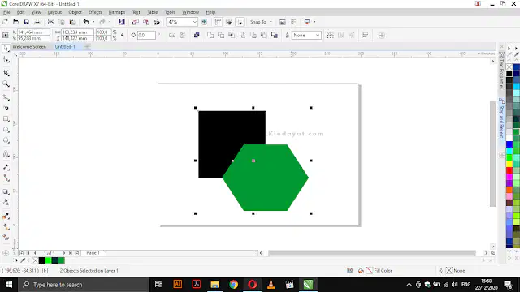Expand the Snap To dropdown
The image size is (520, 292).
click(261, 22)
